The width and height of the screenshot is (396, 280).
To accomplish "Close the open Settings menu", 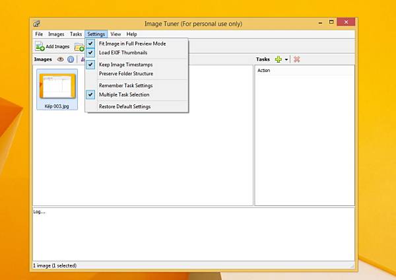I will (x=96, y=34).
